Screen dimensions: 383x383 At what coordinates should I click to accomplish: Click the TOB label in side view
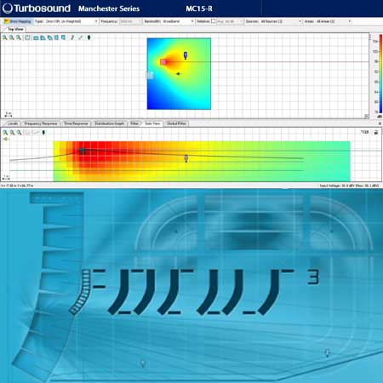(x=364, y=132)
